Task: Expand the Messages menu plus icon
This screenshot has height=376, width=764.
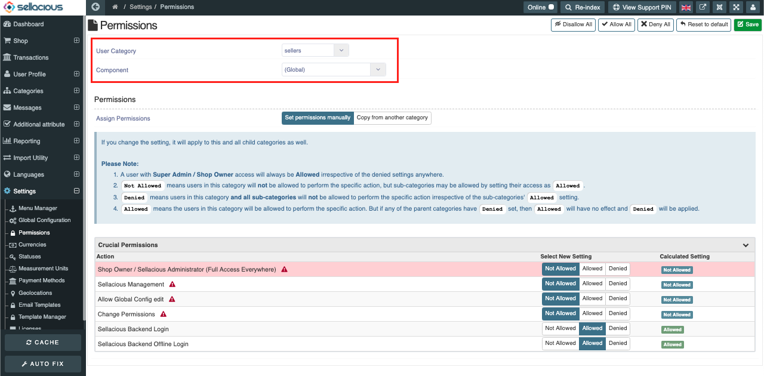Action: pyautogui.click(x=76, y=107)
